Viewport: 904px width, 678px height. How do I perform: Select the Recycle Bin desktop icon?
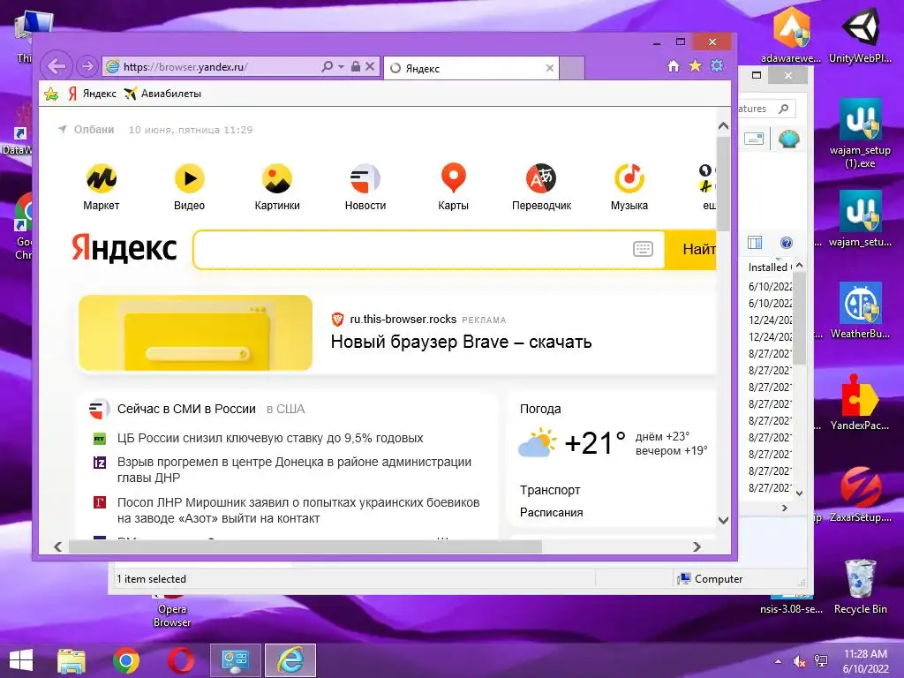click(x=860, y=586)
